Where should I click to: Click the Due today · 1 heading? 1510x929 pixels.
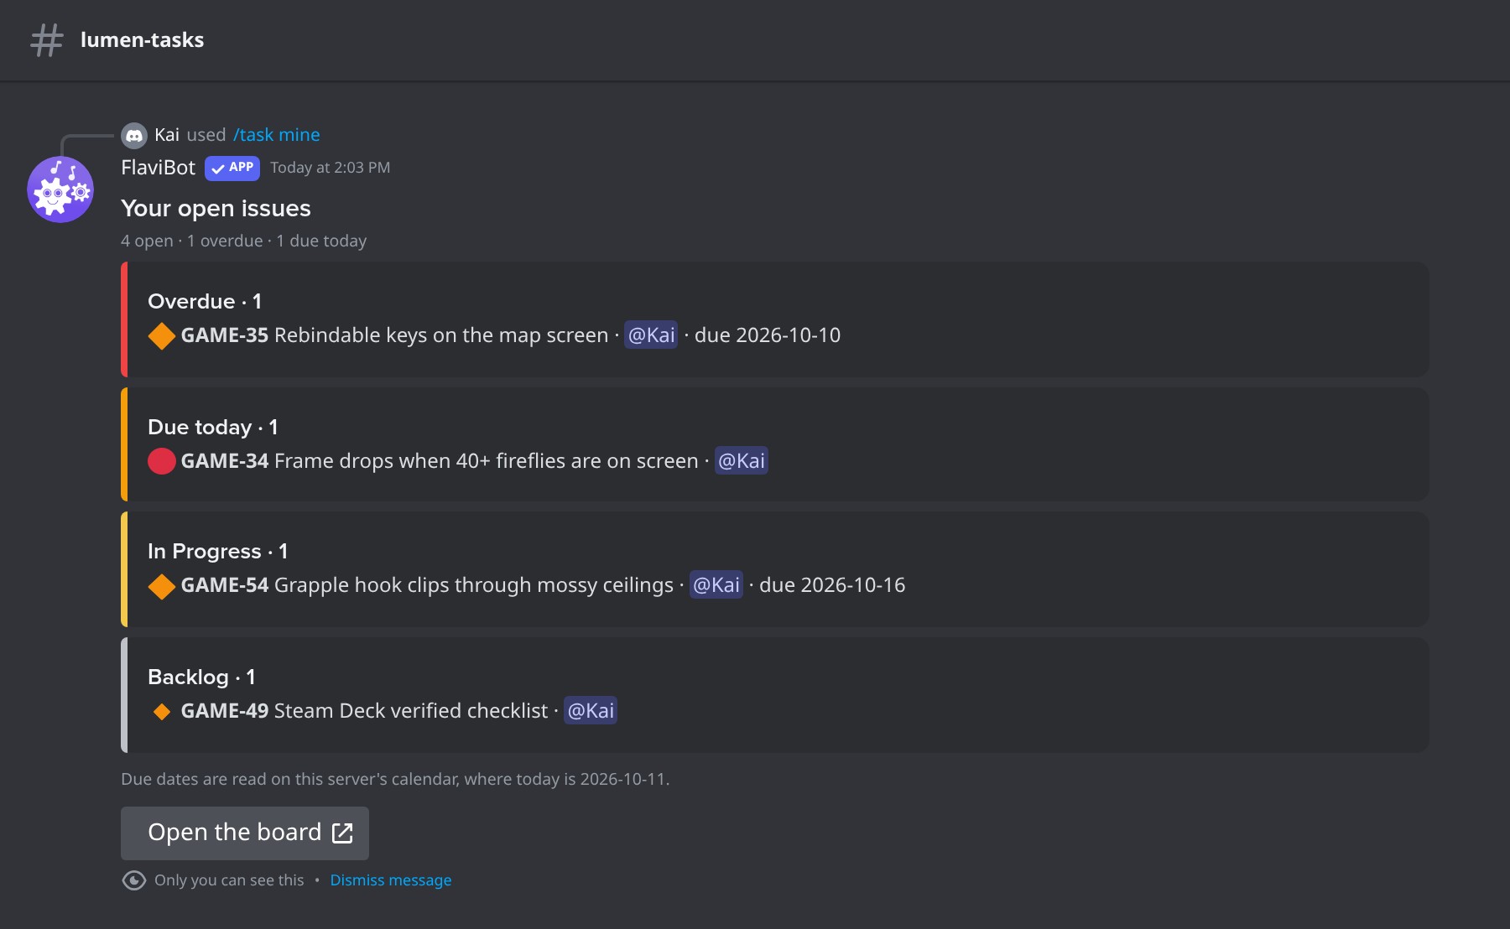click(213, 428)
